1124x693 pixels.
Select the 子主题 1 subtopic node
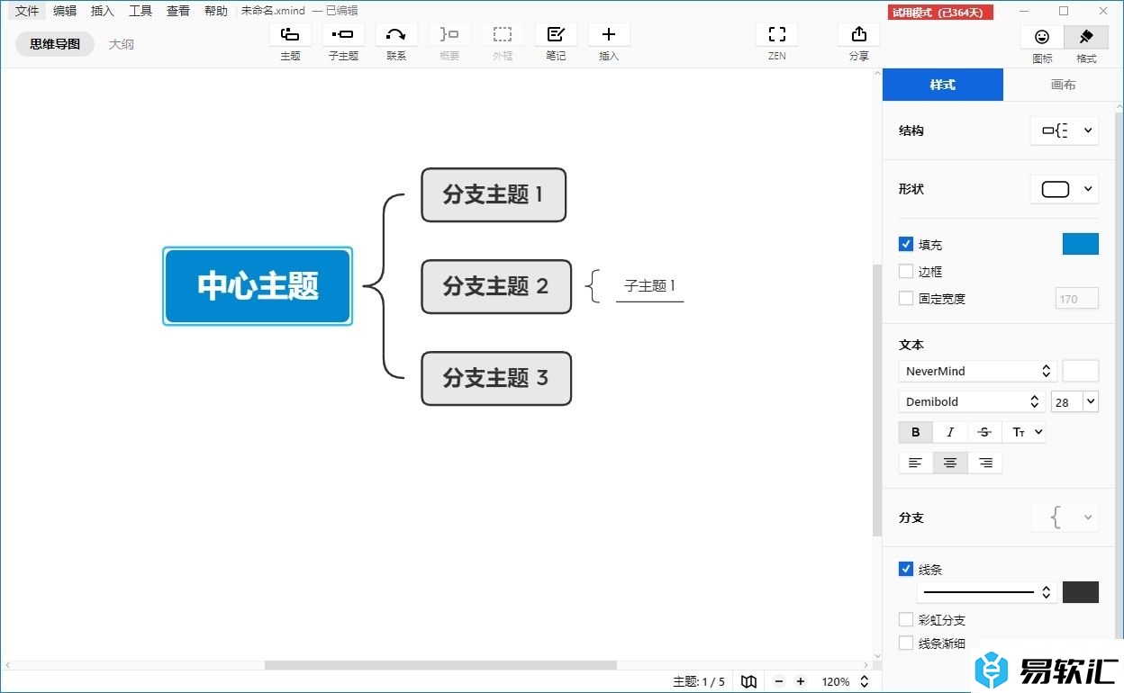650,286
